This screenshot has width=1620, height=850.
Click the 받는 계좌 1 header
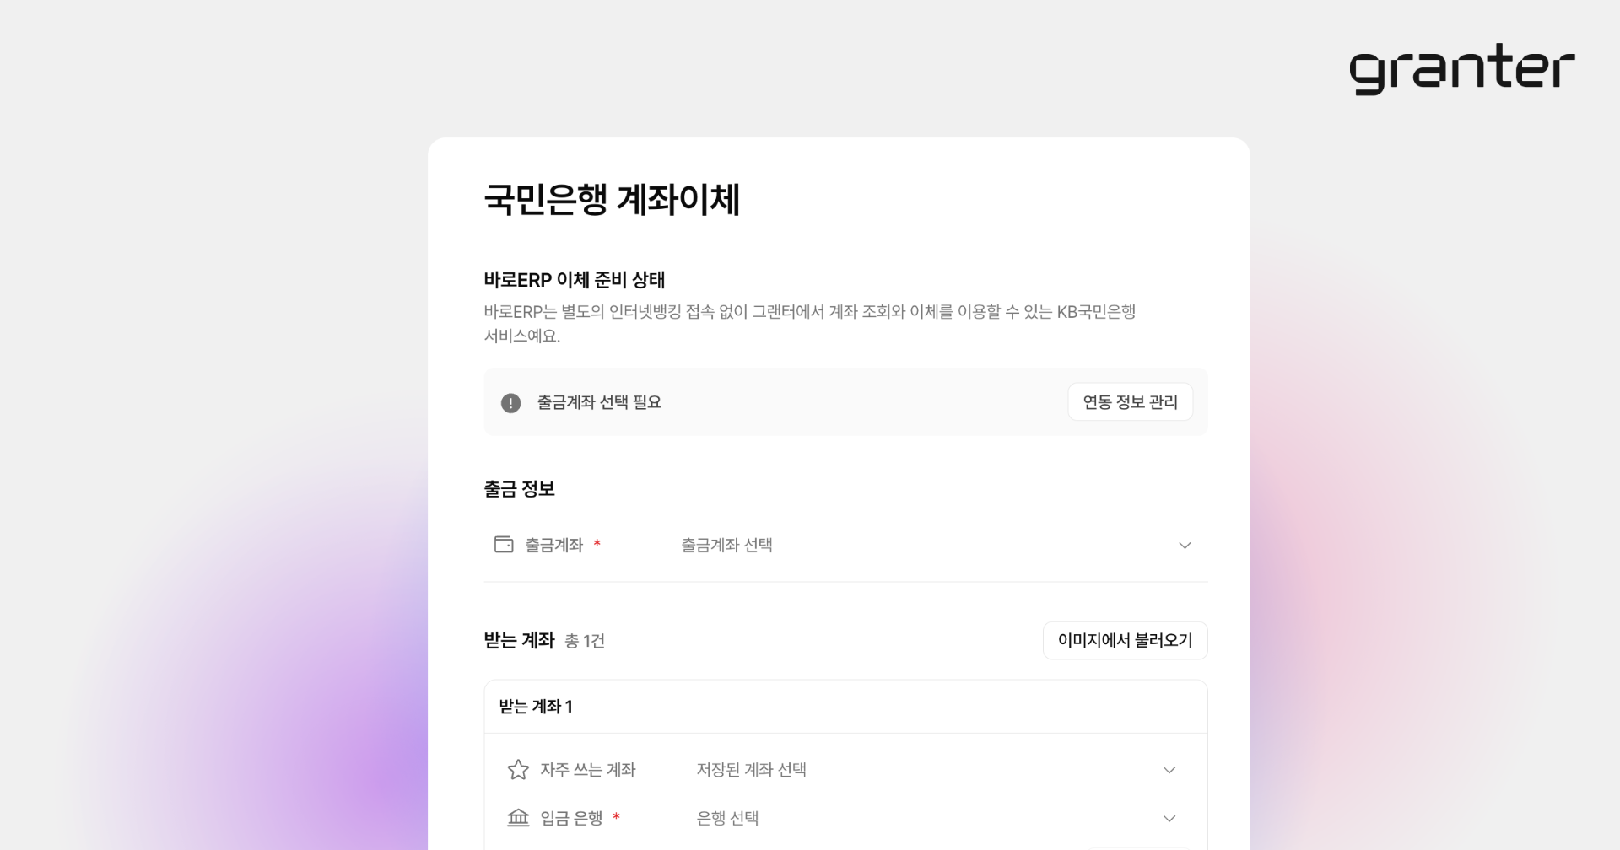tap(536, 707)
